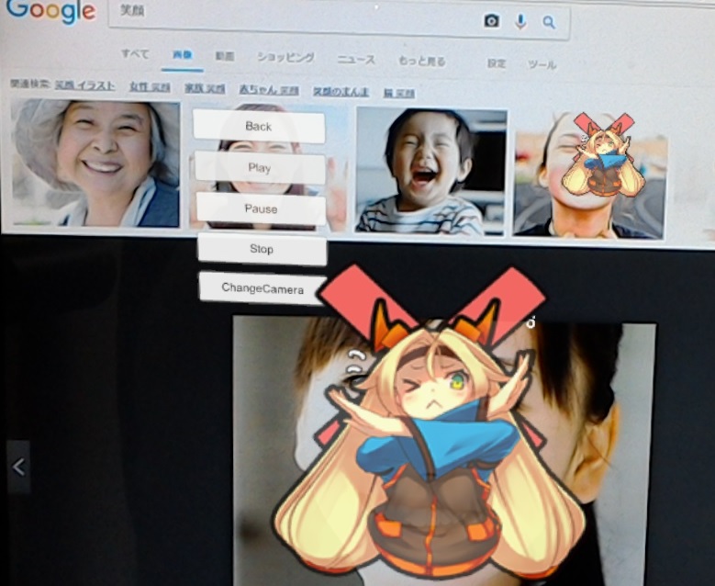715x586 pixels.
Task: Open the smiling elderly woman thumbnail
Action: [x=95, y=163]
